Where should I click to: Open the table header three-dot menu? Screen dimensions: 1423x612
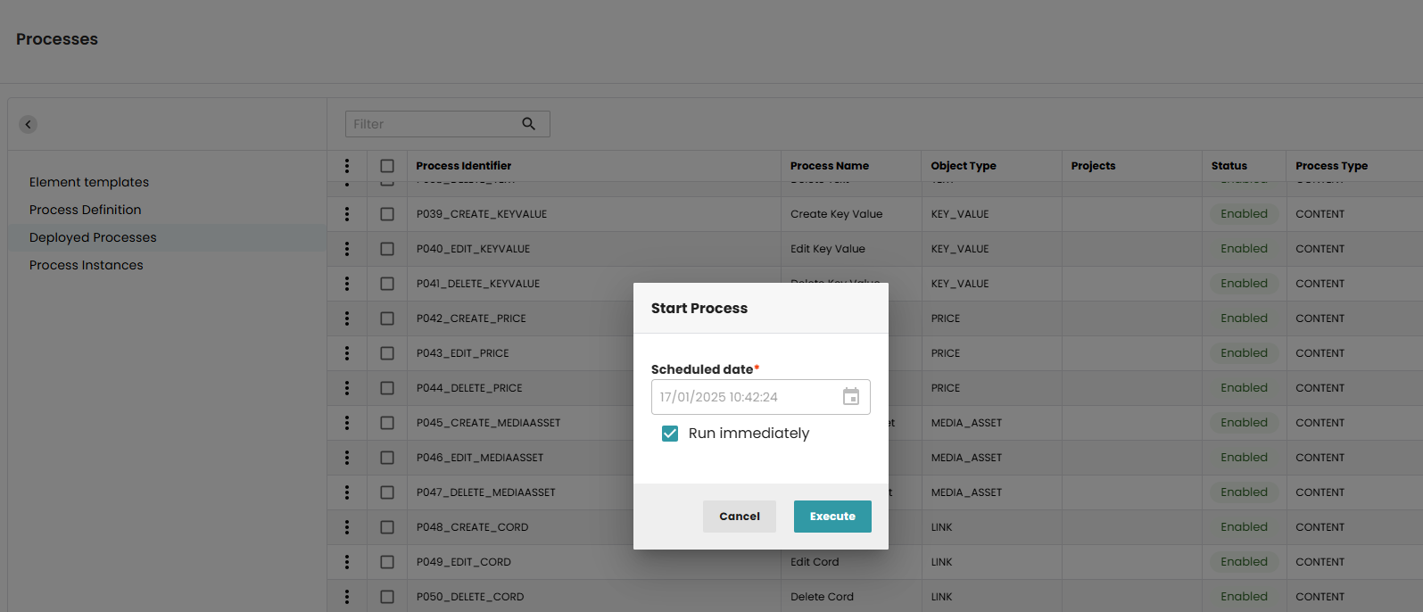[347, 166]
